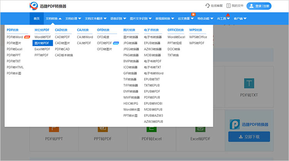Select PDF转CAD menu entry
289x161 pixels.
pos(62,49)
